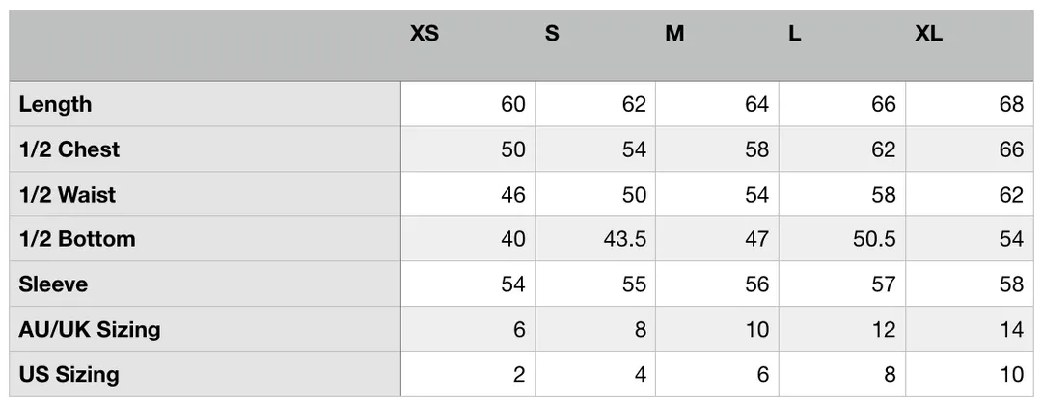Select the 1/2 Waist value 62 for XL
Screen dimensions: 1042x406
tap(1011, 195)
